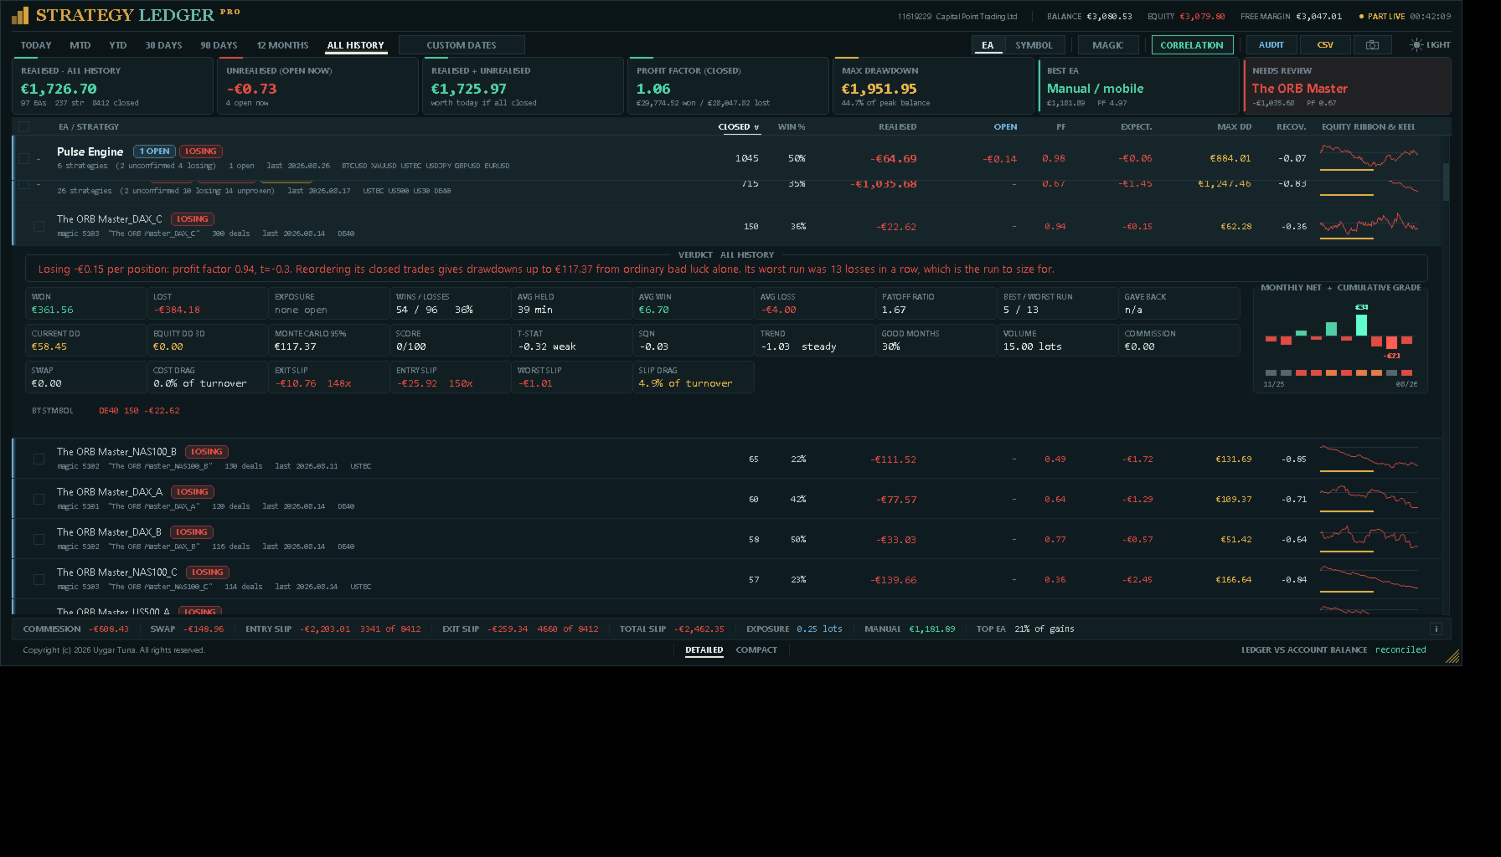Switch to the COMPACT layout
Image resolution: width=1501 pixels, height=857 pixels.
(756, 650)
